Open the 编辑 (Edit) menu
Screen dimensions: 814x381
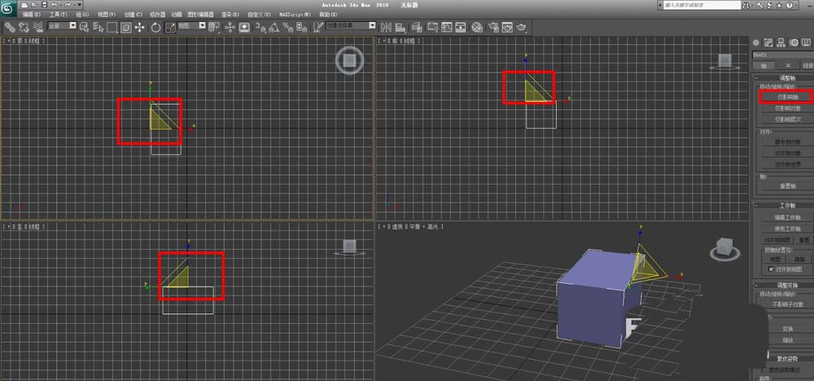[x=32, y=15]
